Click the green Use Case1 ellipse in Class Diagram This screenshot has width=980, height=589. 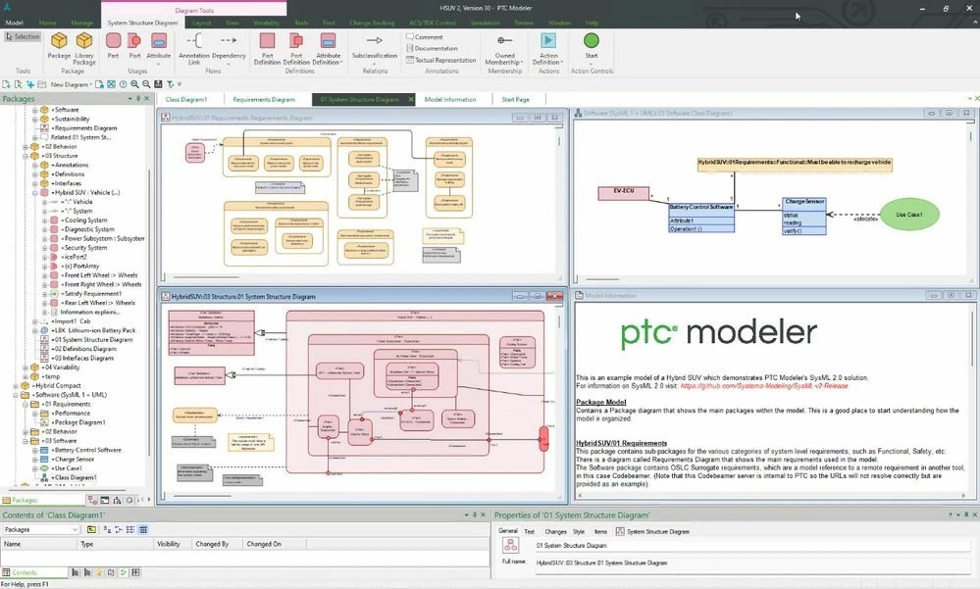pyautogui.click(x=908, y=215)
